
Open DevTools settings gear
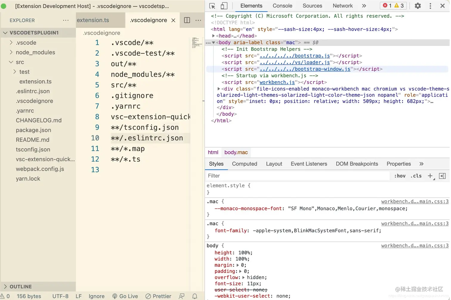click(x=418, y=6)
